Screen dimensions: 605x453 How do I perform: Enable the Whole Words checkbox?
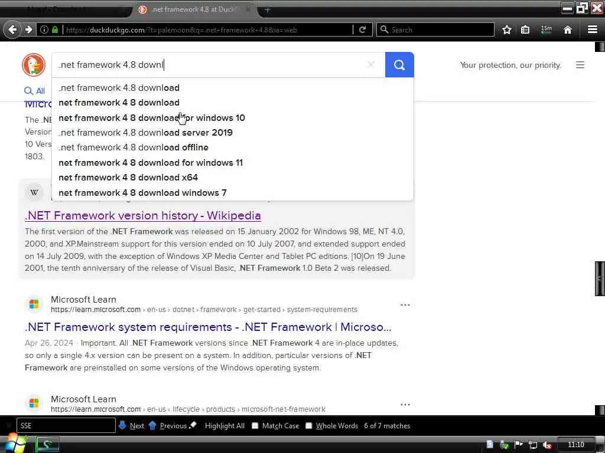coord(308,426)
